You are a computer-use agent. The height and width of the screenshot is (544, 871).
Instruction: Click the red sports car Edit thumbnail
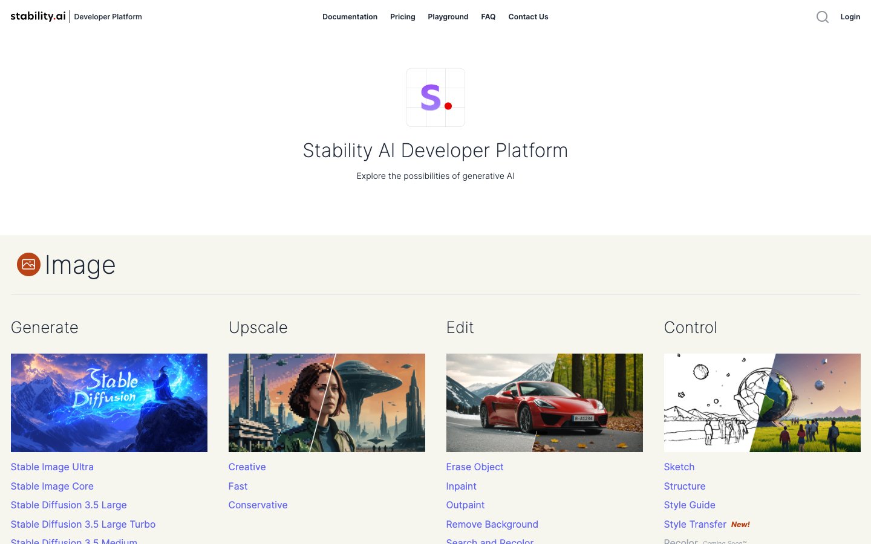coord(544,403)
